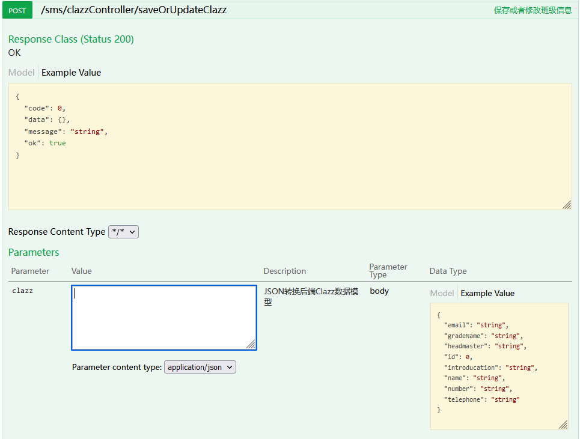Open the Response Content Type dropdown
Screen dimensions: 580x439
[124, 232]
